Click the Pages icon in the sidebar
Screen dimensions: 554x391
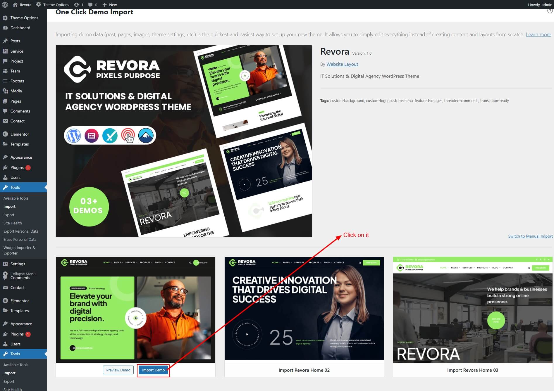click(5, 101)
